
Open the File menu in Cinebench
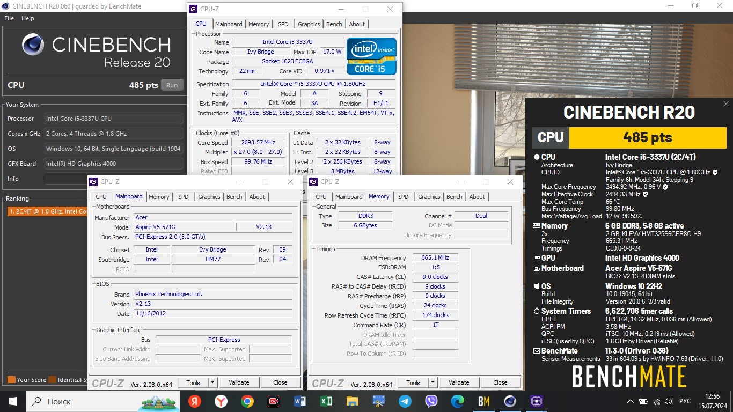[9, 18]
